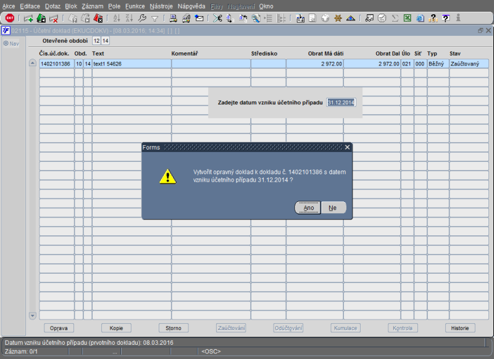Screen dimensions: 494x359
Task: Click the scroll up arrow beside records
Action: [33, 63]
